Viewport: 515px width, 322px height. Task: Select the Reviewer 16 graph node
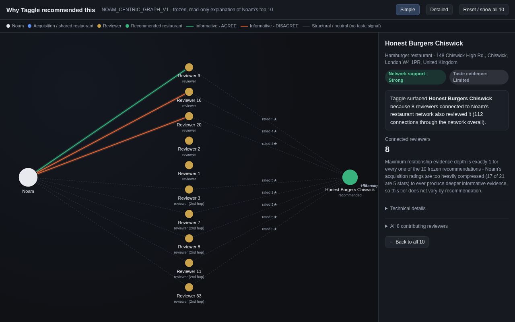pos(189,92)
